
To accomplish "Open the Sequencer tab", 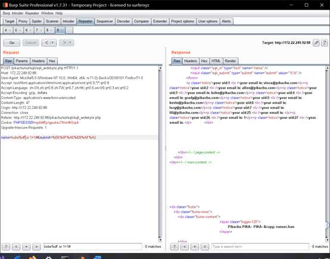I will 105,21.
